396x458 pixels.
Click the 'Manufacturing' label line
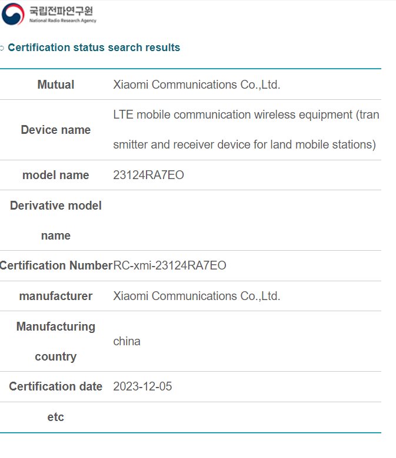tap(56, 326)
